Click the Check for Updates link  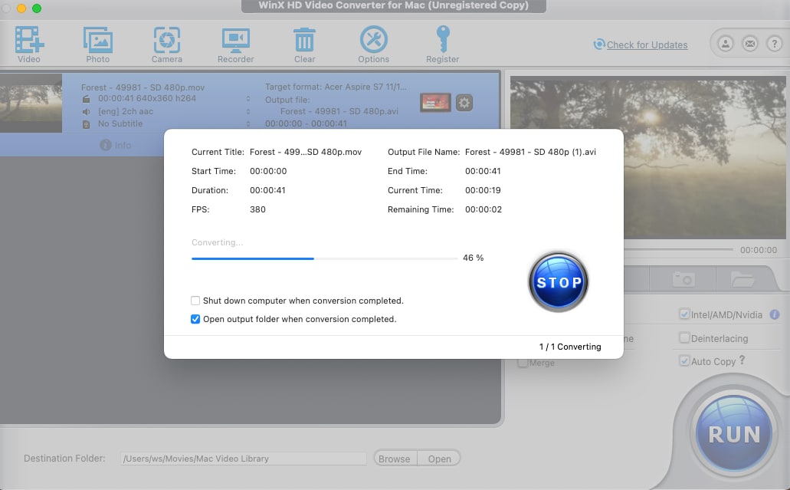(647, 45)
